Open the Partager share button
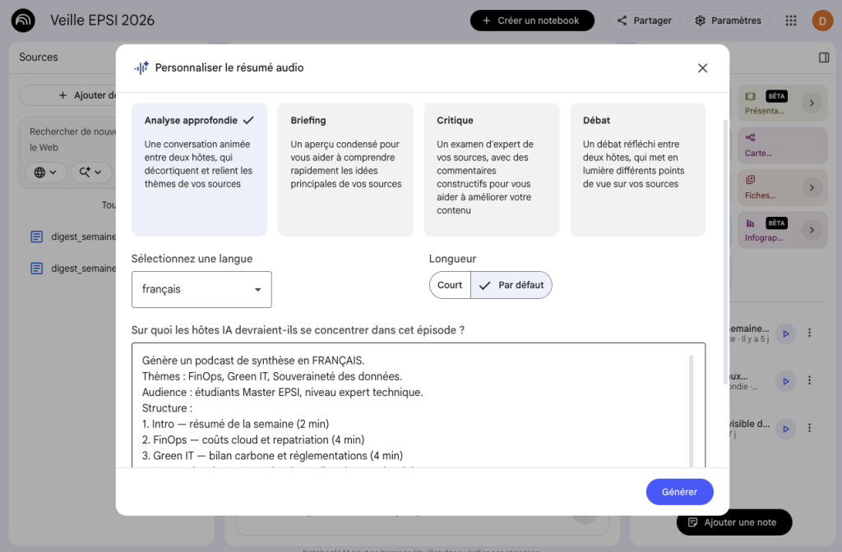The height and width of the screenshot is (552, 842). click(x=645, y=21)
